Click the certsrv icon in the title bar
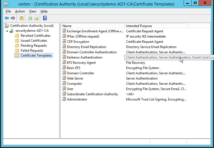The height and width of the screenshot is (148, 214). pos(6,4)
